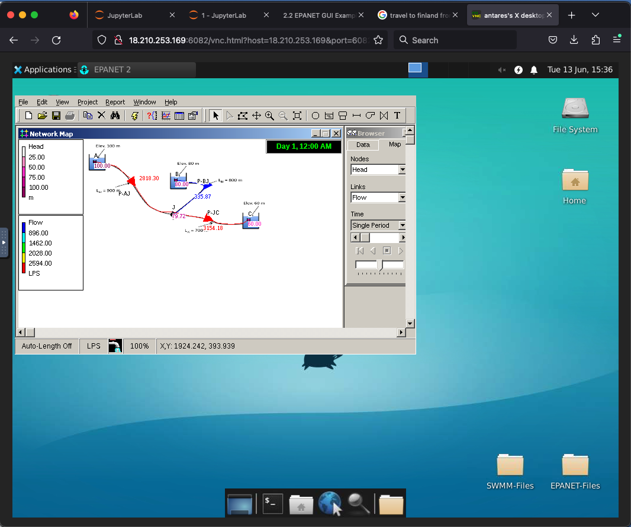Activate the Zoom In tool
Viewport: 631px width, 527px height.
tap(269, 116)
